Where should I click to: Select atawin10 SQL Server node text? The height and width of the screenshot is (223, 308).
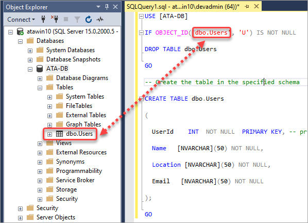pos(72,31)
